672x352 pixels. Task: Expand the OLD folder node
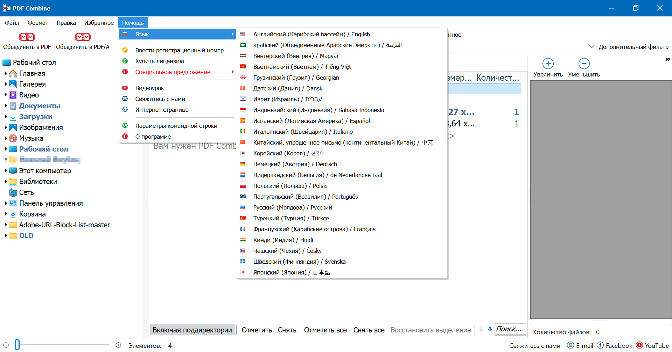6,236
